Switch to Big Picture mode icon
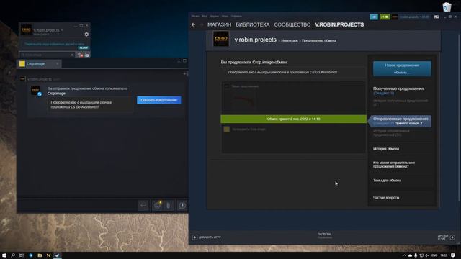The image size is (461, 259). tap(437, 17)
